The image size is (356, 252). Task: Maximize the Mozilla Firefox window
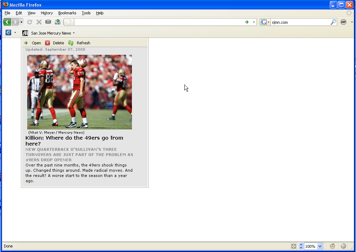point(341,5)
